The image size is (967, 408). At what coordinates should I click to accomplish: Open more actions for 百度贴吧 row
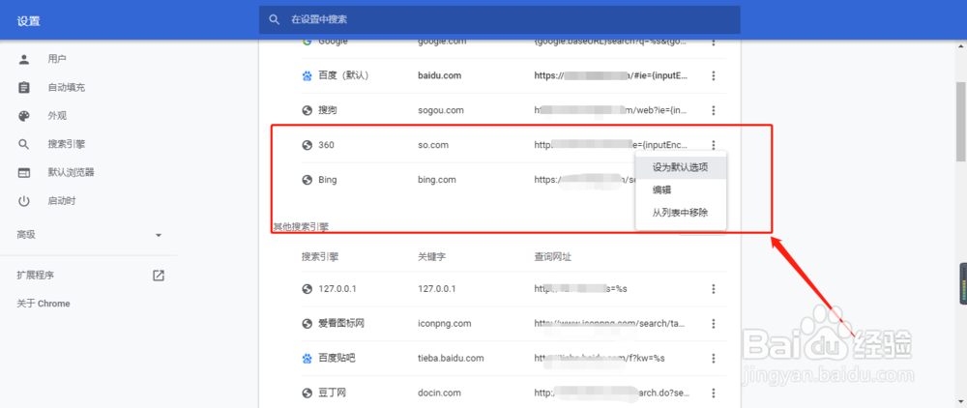point(714,358)
